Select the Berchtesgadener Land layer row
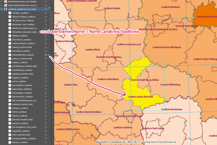 click(25, 127)
